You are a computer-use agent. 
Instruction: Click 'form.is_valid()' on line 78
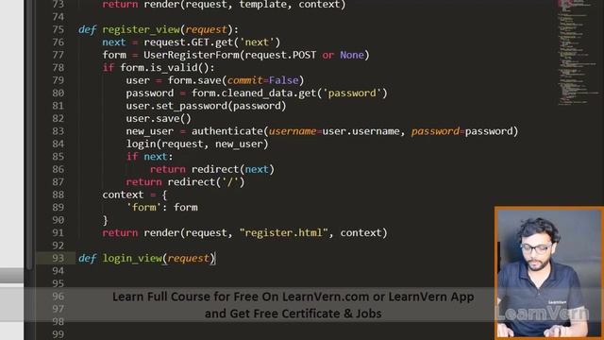click(164, 68)
